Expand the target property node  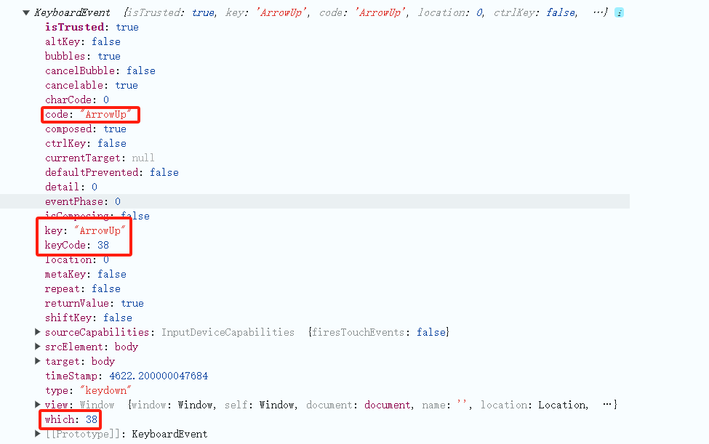pyautogui.click(x=38, y=361)
